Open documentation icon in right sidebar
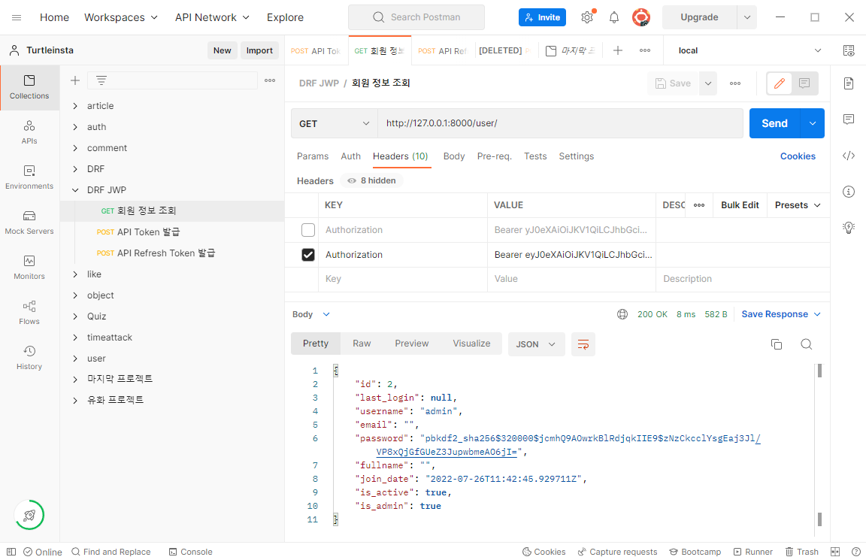Screen dimensions: 866x560 tap(849, 83)
